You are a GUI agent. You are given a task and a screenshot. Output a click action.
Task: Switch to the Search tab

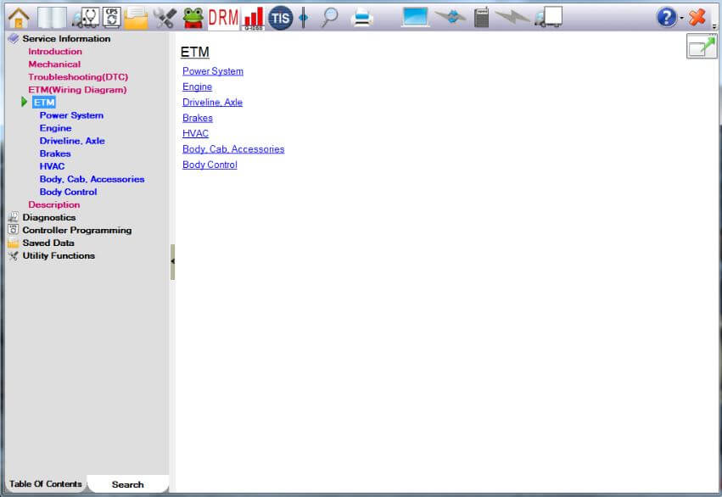(x=127, y=484)
